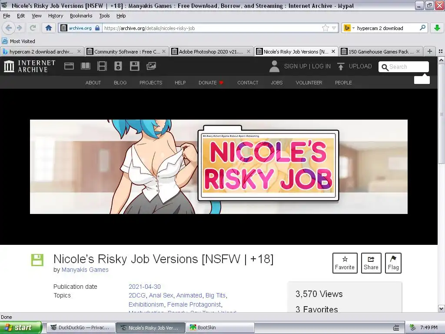This screenshot has width=445, height=334.
Task: Bookmark this page with the star icon
Action: click(325, 28)
